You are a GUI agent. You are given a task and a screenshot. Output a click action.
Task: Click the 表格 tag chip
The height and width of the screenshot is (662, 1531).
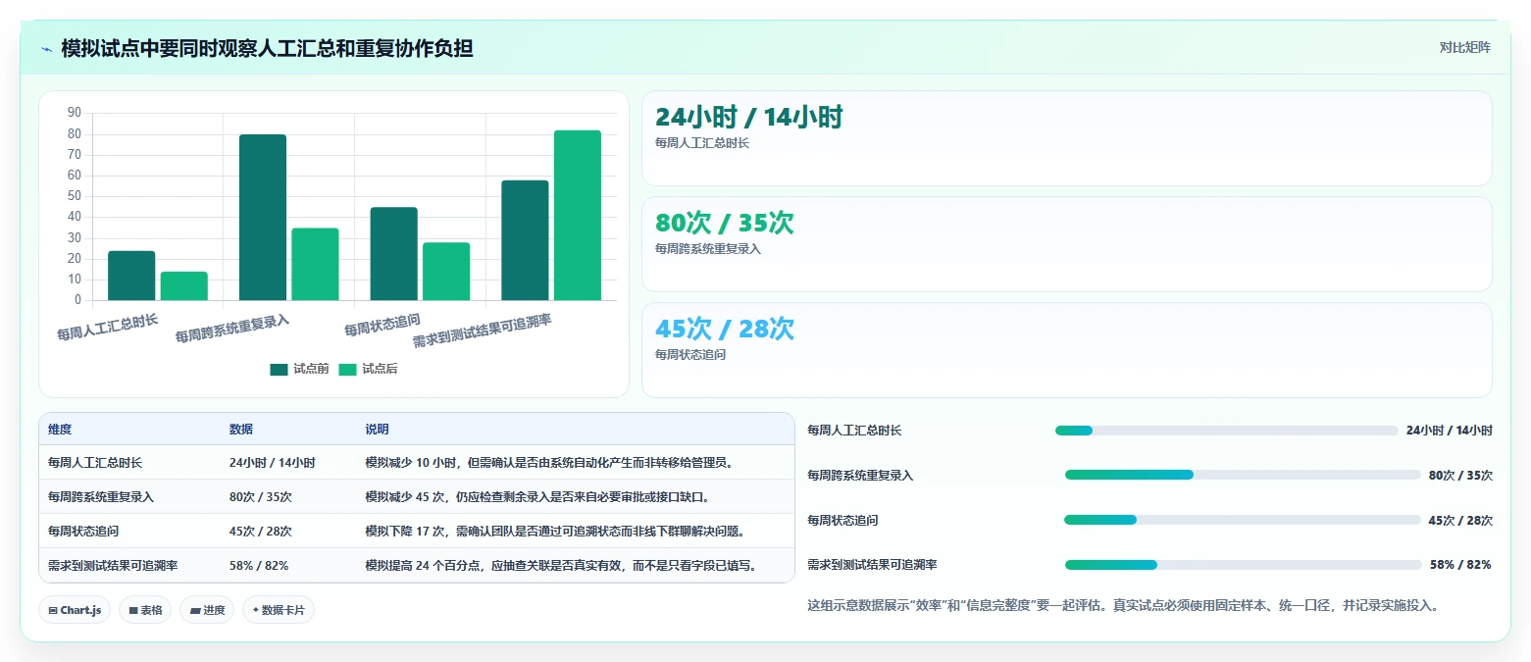145,610
